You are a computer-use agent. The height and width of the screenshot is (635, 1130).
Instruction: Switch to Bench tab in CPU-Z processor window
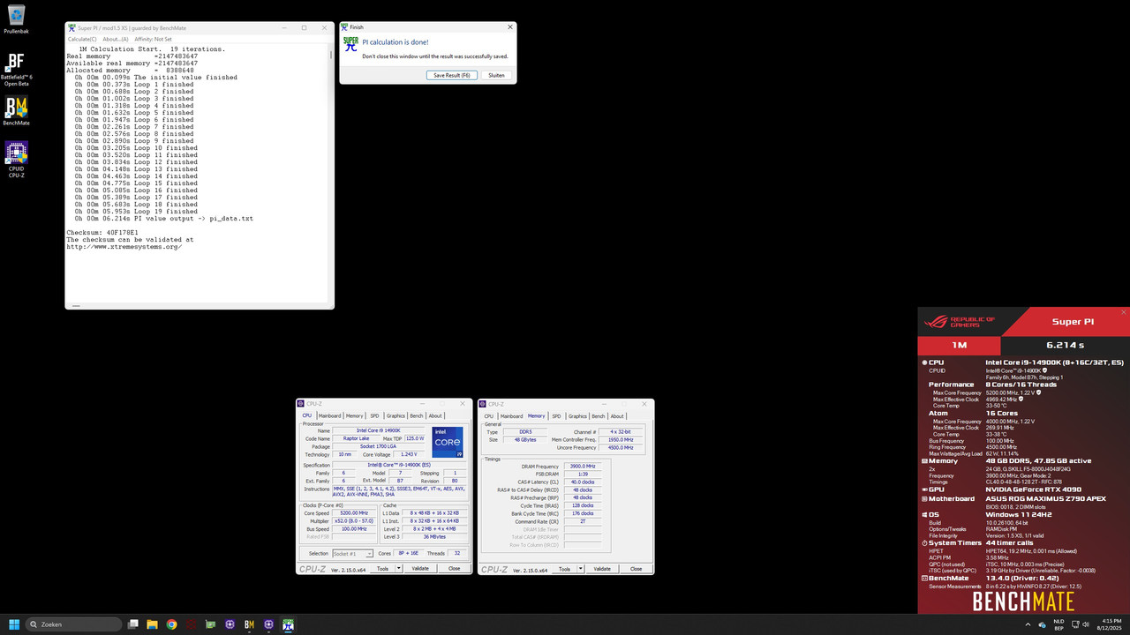(x=417, y=415)
